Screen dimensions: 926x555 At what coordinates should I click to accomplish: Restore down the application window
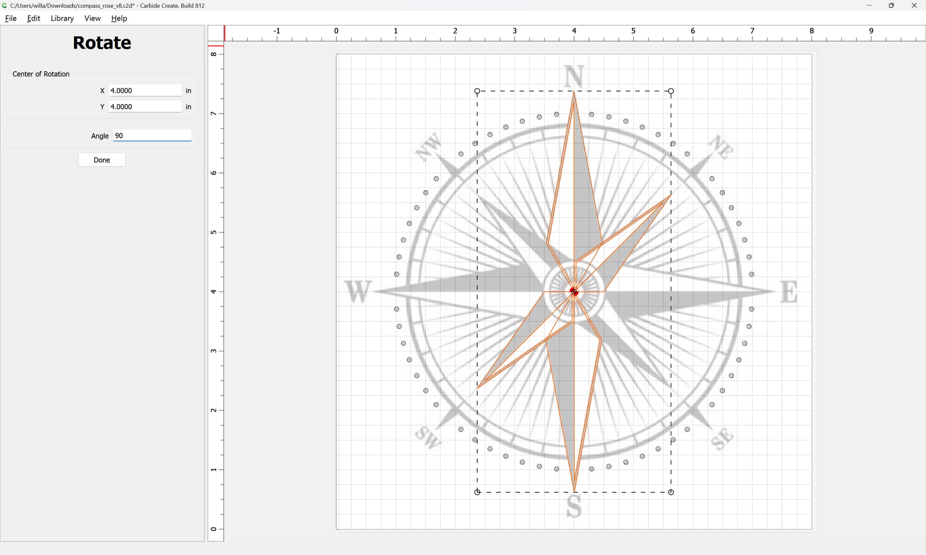891,6
